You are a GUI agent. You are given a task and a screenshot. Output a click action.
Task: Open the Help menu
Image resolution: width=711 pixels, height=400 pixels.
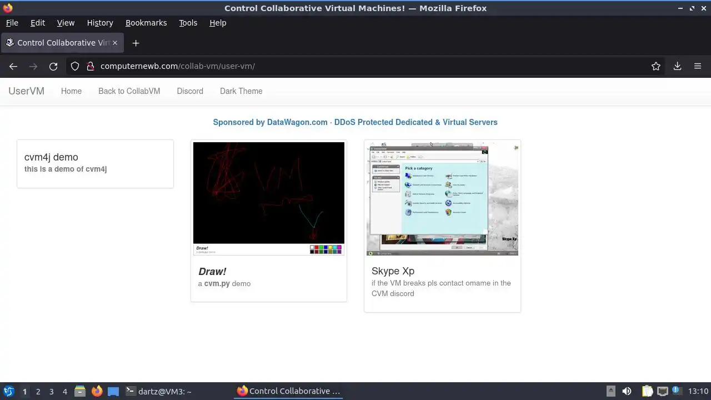tap(218, 23)
